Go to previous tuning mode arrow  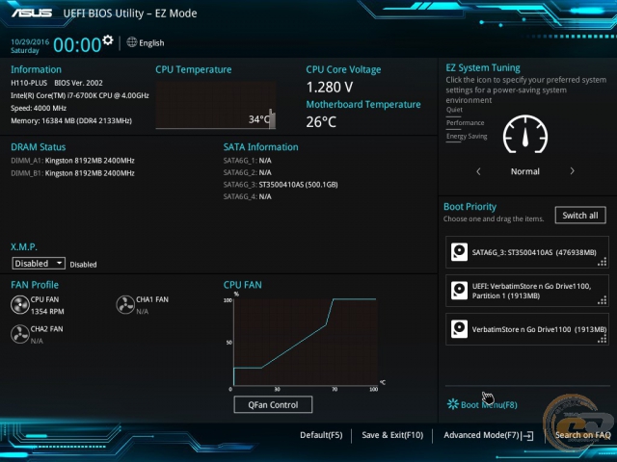(478, 171)
